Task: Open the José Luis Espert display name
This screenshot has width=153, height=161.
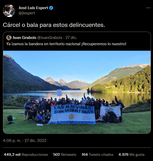Action: (x=33, y=8)
